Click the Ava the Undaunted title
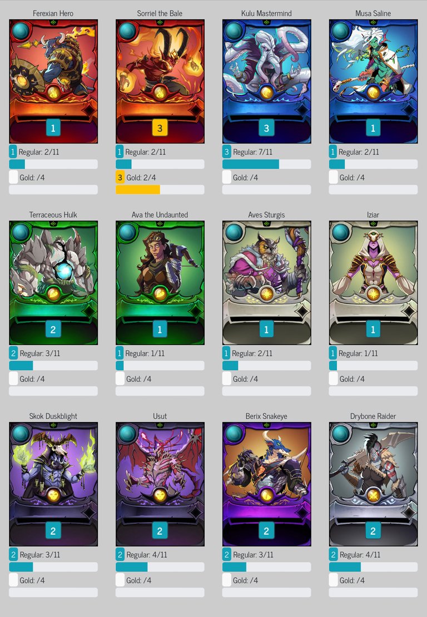The image size is (427, 617). pyautogui.click(x=160, y=215)
